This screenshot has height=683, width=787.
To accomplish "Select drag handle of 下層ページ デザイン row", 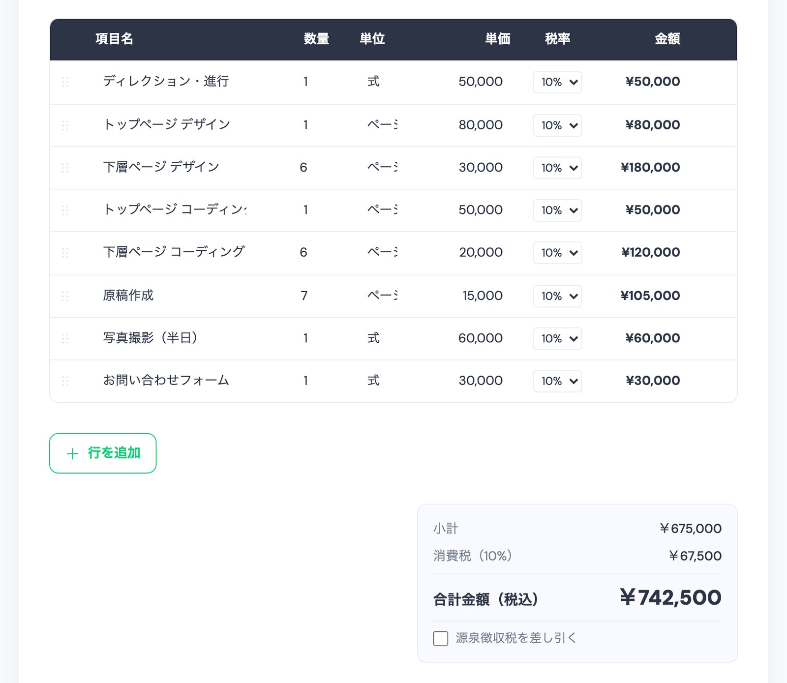I will [x=65, y=168].
